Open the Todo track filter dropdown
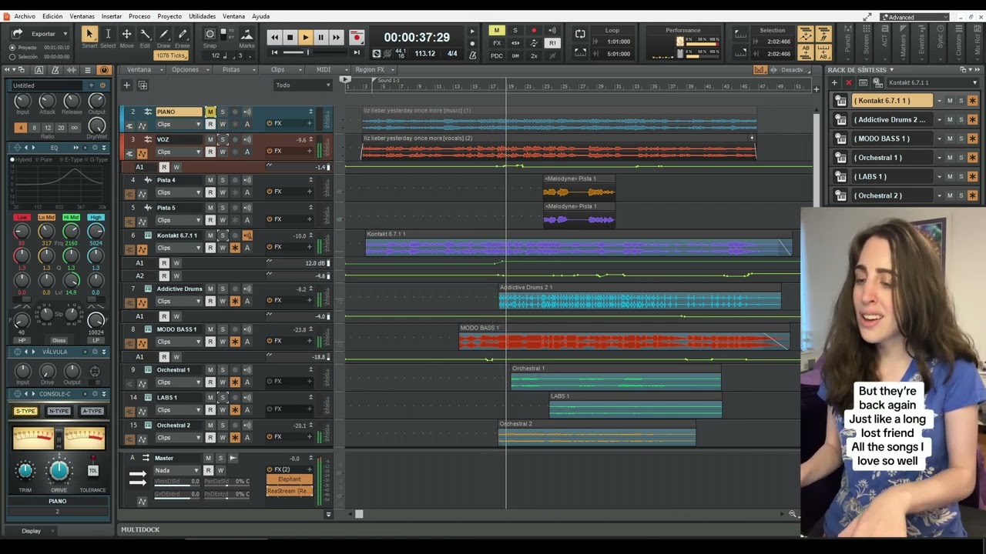 tap(303, 85)
